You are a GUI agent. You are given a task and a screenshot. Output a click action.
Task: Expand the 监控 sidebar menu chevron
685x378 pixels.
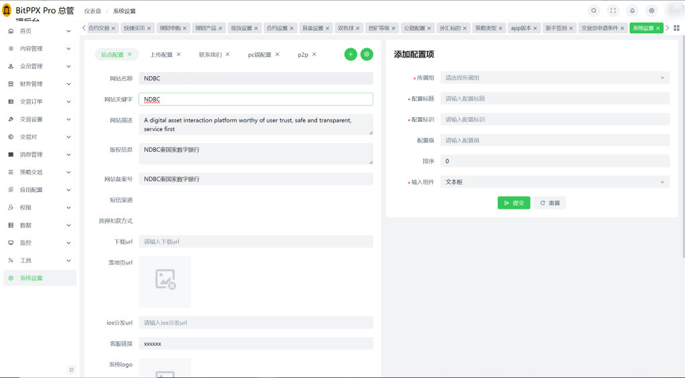coord(69,243)
